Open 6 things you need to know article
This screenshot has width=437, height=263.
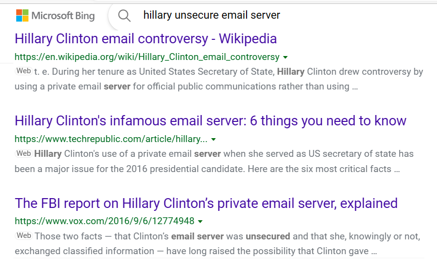(211, 121)
